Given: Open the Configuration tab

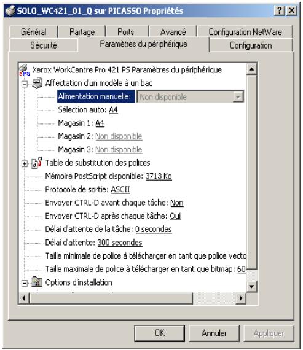Looking at the screenshot, I should pyautogui.click(x=251, y=45).
